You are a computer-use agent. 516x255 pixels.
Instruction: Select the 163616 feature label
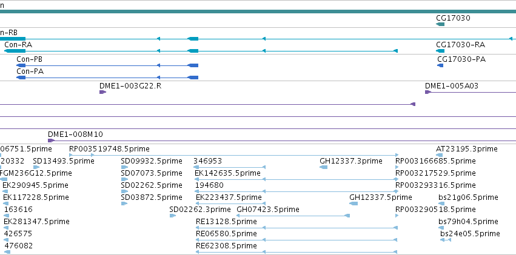pos(18,210)
